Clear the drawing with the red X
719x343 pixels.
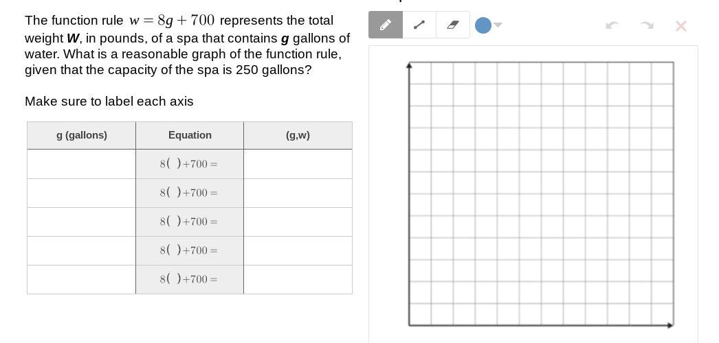coord(681,26)
